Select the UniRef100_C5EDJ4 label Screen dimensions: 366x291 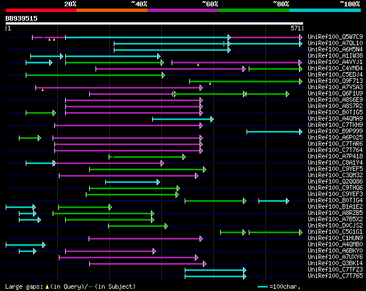click(335, 74)
